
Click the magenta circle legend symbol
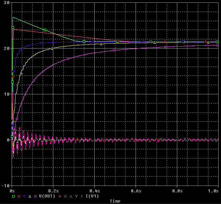(x=35, y=196)
